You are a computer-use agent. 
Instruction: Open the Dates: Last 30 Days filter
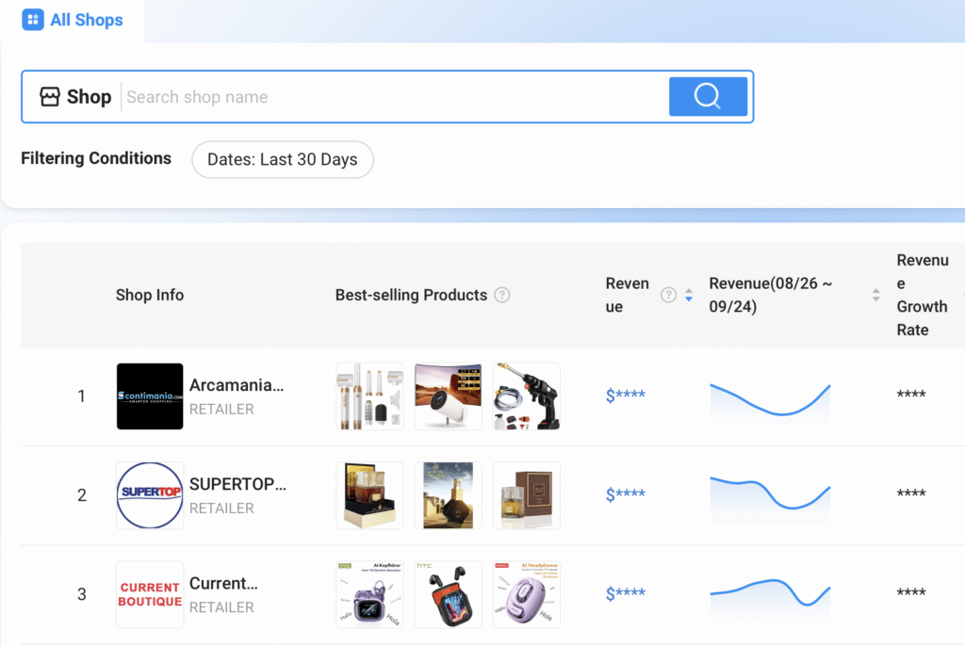[282, 159]
